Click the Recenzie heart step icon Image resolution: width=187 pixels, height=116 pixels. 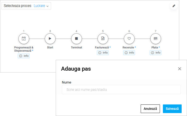129,39
